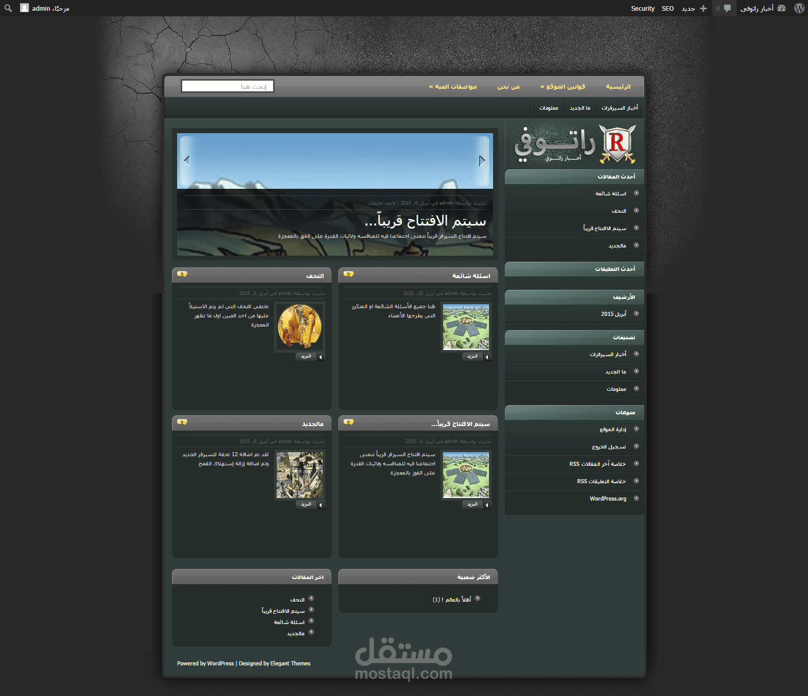Visit the WordPress.org sidebar link
808x696 pixels.
tap(608, 499)
